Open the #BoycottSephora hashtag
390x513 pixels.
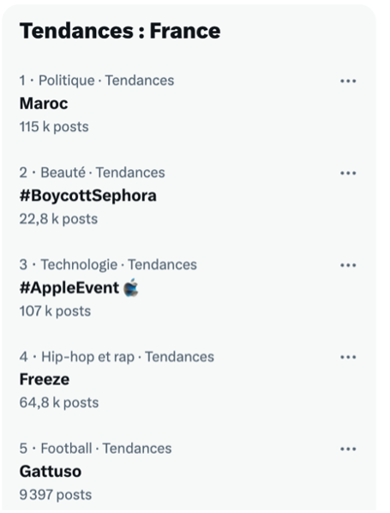[x=88, y=196]
